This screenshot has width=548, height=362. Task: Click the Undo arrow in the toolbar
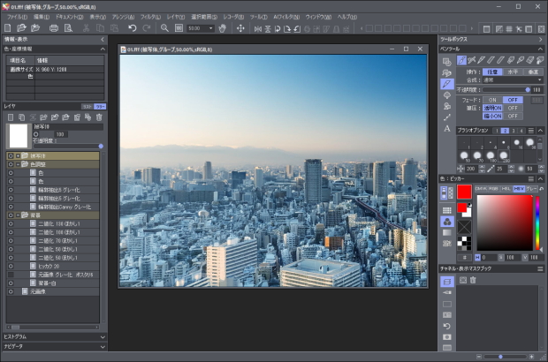pos(132,28)
